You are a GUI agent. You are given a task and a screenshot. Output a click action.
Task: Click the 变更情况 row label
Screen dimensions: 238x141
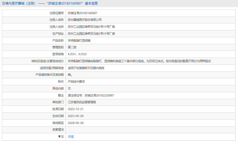pyautogui.click(x=58, y=130)
